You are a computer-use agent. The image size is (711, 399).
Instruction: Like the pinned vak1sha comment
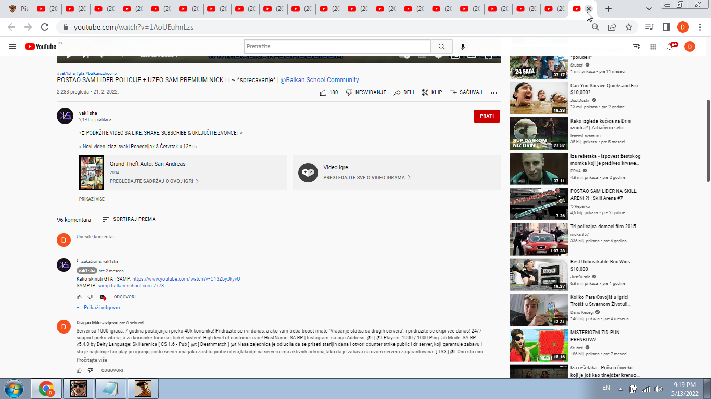(79, 297)
